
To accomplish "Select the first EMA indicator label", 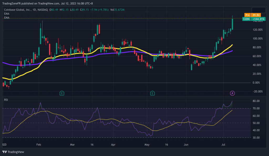I will click(7, 14).
